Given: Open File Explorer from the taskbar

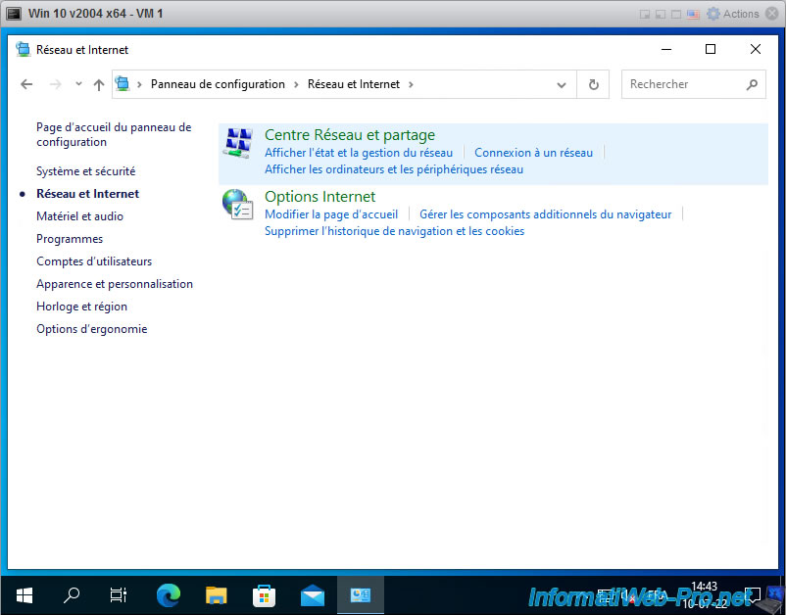Looking at the screenshot, I should (216, 595).
